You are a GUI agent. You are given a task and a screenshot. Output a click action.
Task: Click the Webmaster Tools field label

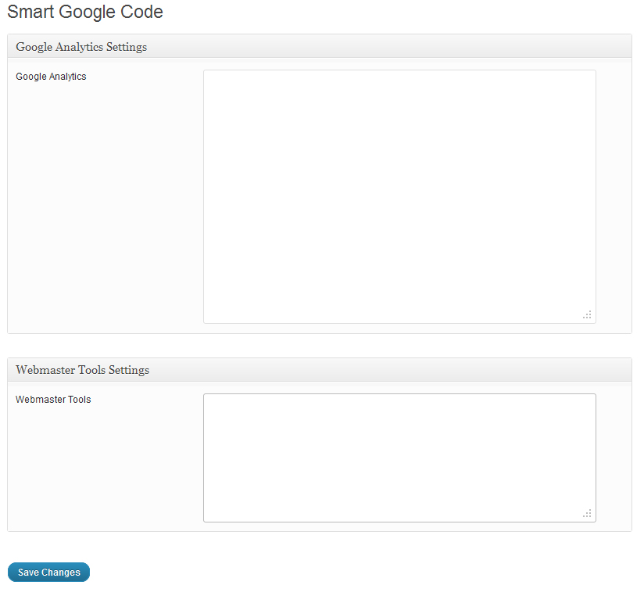point(53,399)
